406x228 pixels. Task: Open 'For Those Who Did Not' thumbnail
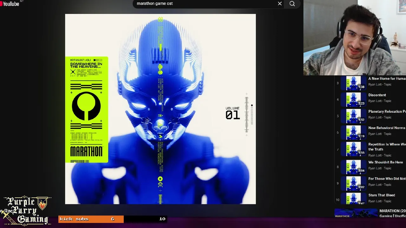pyautogui.click(x=353, y=183)
